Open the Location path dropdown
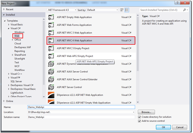This screenshot has width=193, height=133. (134, 112)
